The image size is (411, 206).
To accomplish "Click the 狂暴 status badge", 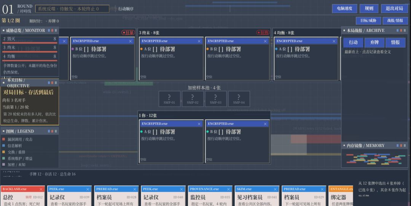I will coord(128,32).
